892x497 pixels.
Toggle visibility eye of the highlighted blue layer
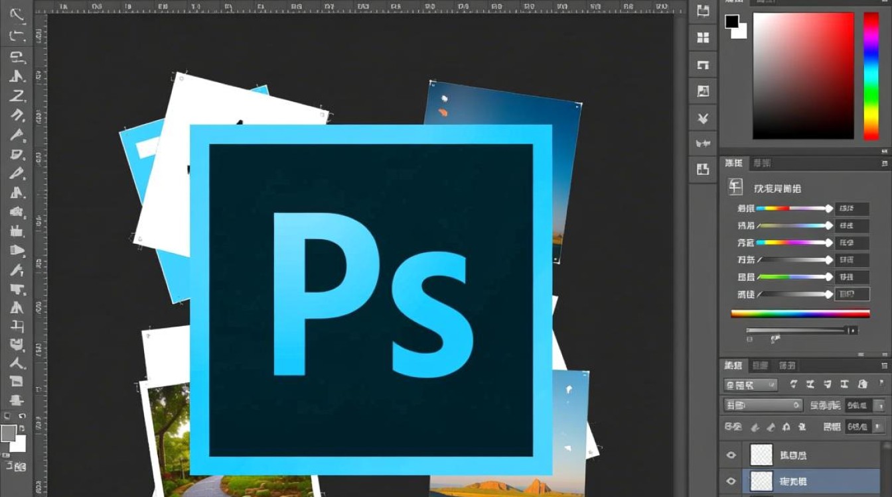731,481
